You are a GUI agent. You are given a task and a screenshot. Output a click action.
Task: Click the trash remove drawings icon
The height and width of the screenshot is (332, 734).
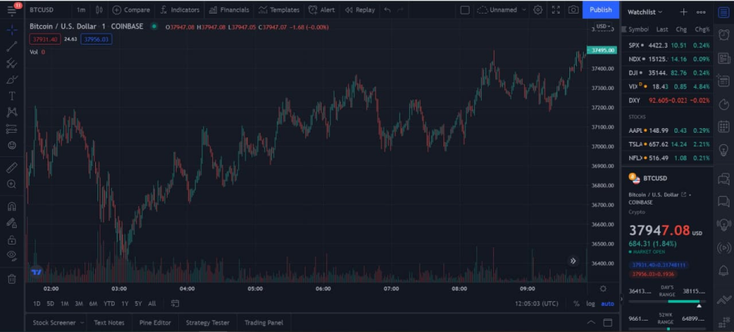(12, 279)
